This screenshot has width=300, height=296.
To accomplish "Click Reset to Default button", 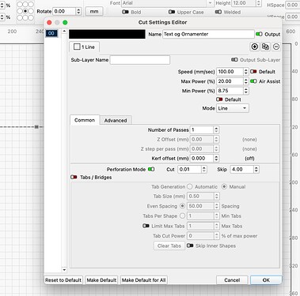I will [63, 280].
